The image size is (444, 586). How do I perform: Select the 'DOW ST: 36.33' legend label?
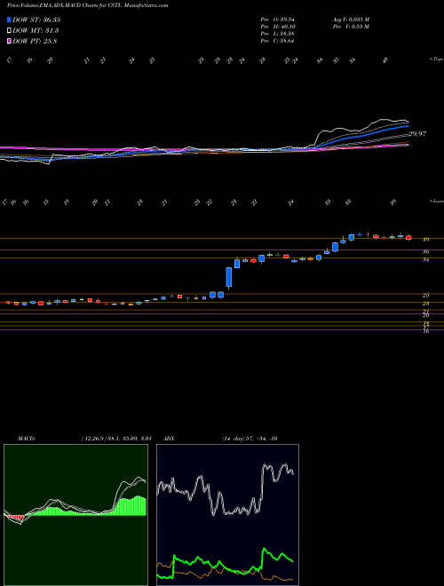[x=36, y=20]
